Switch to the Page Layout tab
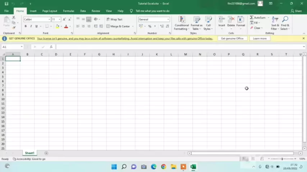 tap(50, 11)
